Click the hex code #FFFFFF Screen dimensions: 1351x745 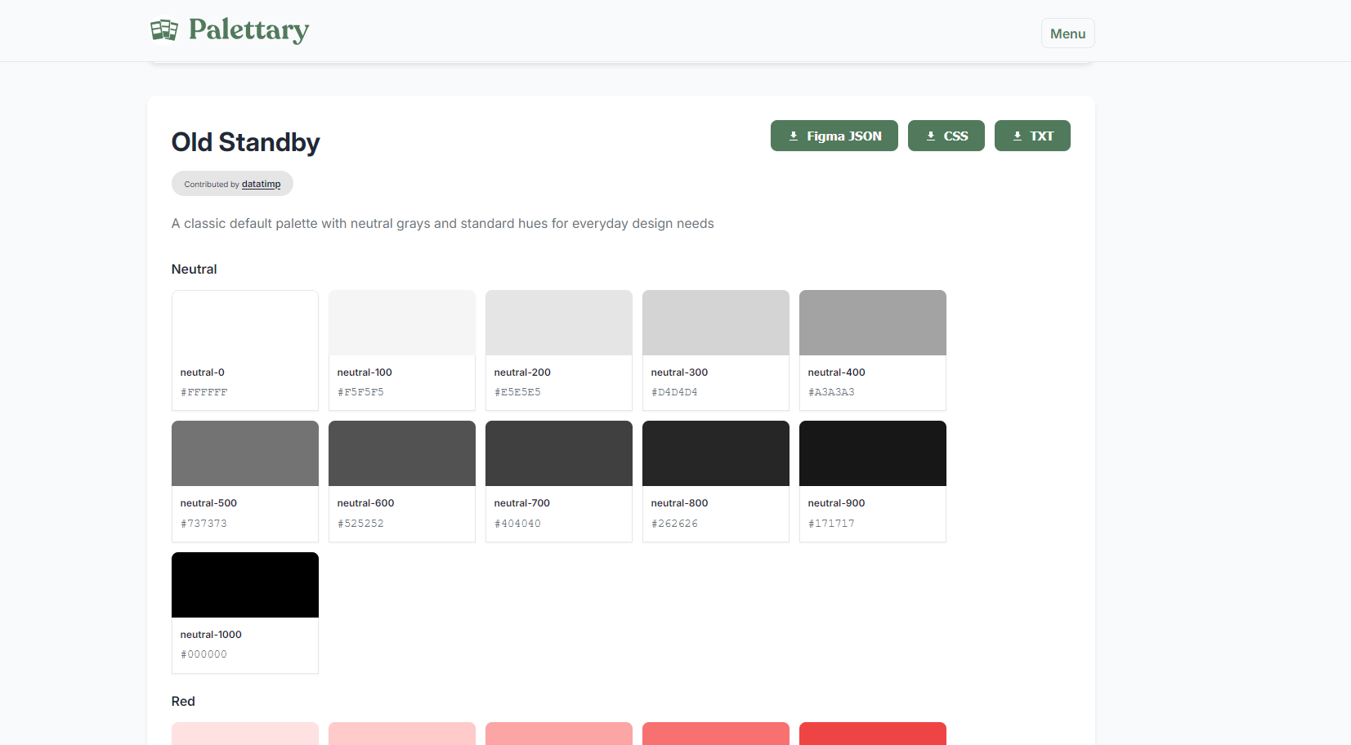point(204,391)
